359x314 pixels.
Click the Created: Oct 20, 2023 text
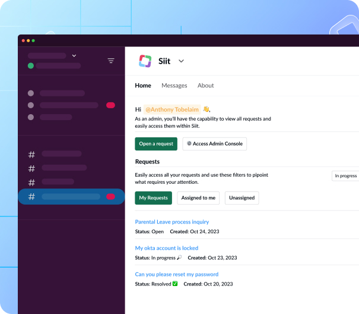click(x=208, y=284)
